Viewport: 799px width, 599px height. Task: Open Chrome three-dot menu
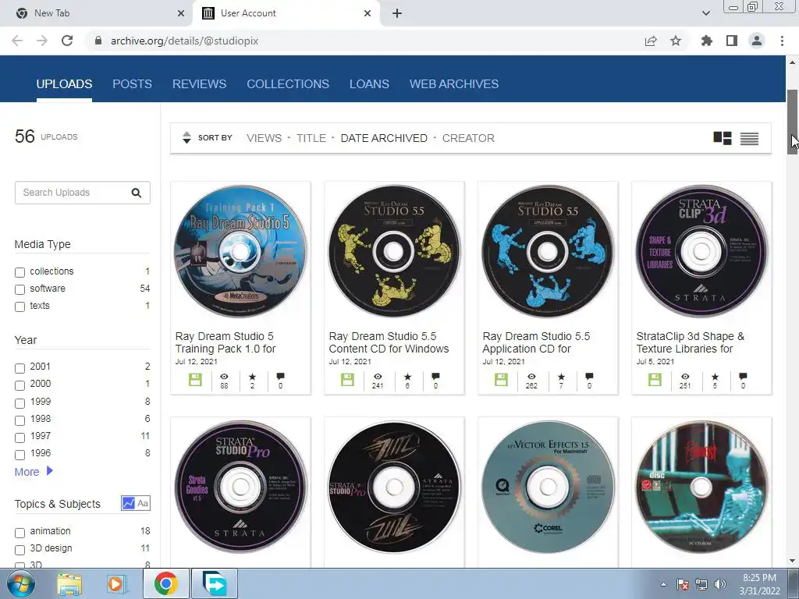tap(782, 41)
